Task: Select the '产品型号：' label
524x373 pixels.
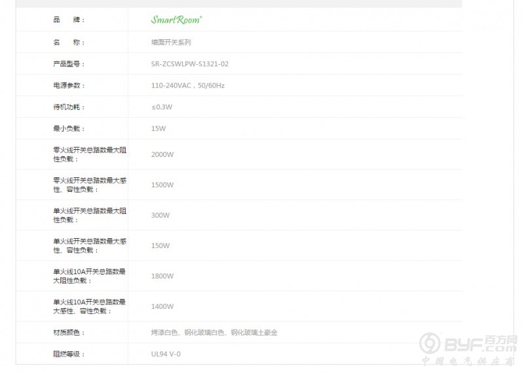Action: pyautogui.click(x=69, y=63)
